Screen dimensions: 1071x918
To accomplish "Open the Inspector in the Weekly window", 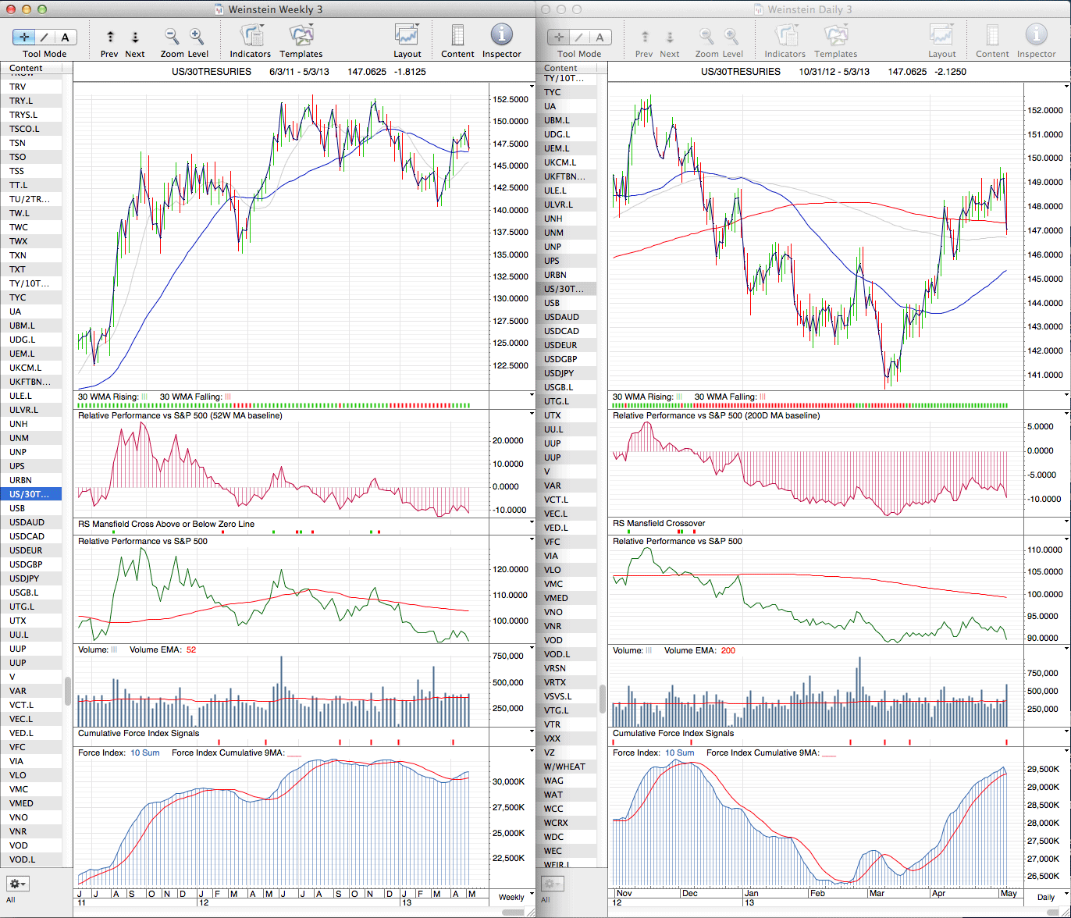I will [501, 37].
